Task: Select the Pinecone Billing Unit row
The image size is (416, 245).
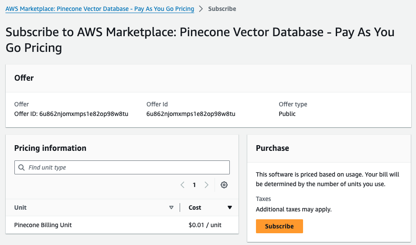Action: [43, 225]
